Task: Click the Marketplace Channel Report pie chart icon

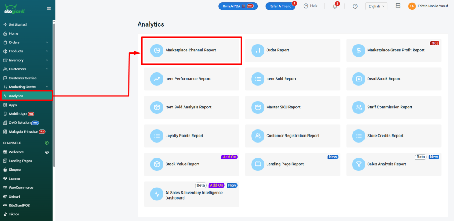Action: [x=157, y=51]
